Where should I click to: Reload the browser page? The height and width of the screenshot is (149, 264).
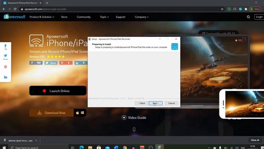[15, 9]
